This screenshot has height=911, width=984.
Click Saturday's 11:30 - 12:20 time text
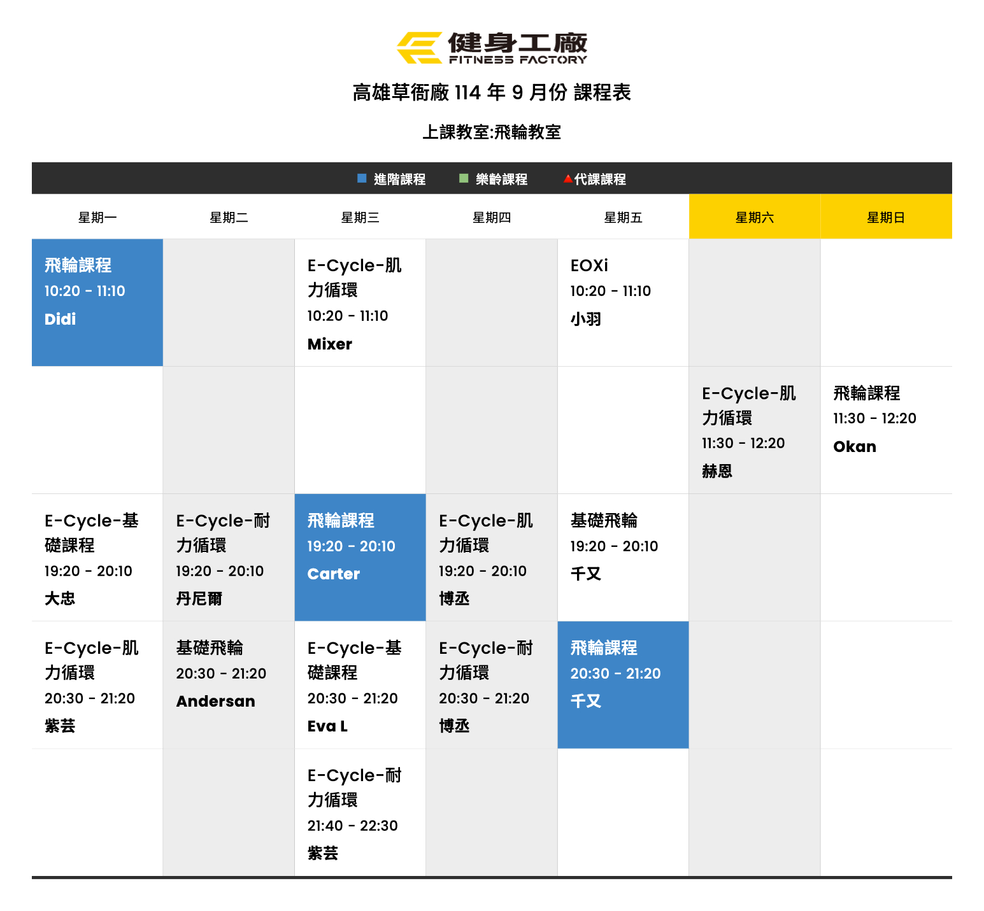[x=743, y=443]
